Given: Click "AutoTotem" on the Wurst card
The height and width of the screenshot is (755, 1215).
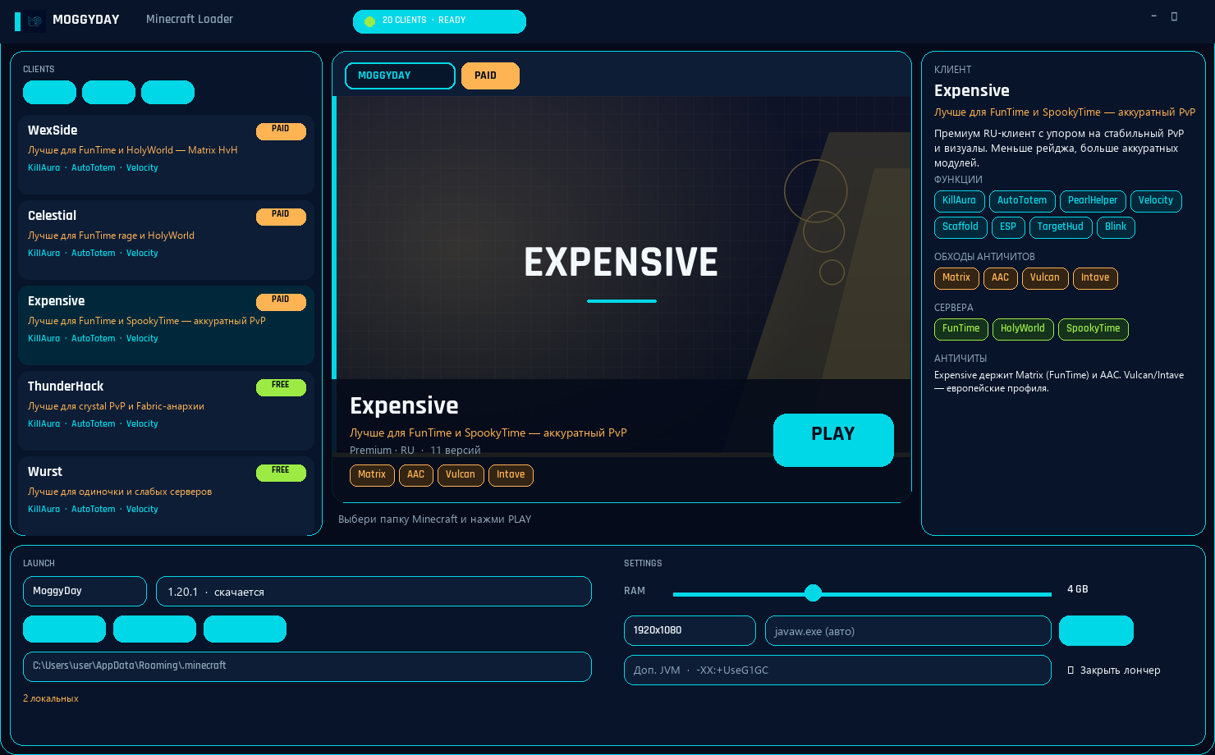Looking at the screenshot, I should coord(94,510).
